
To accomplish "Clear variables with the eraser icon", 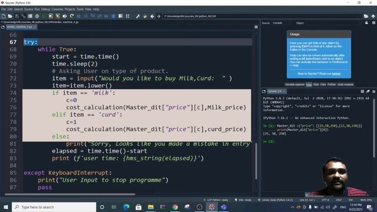I will (368, 91).
